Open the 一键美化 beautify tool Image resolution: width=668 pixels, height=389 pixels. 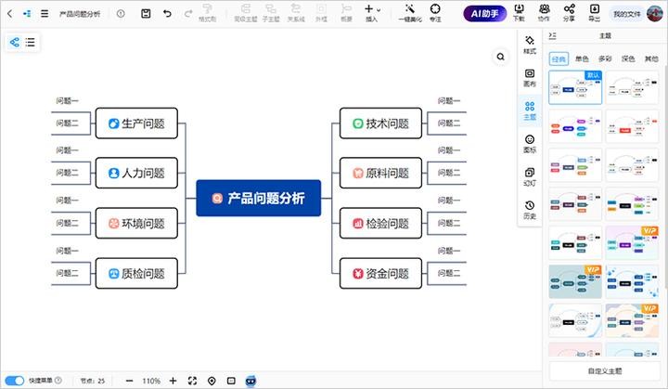tap(409, 14)
